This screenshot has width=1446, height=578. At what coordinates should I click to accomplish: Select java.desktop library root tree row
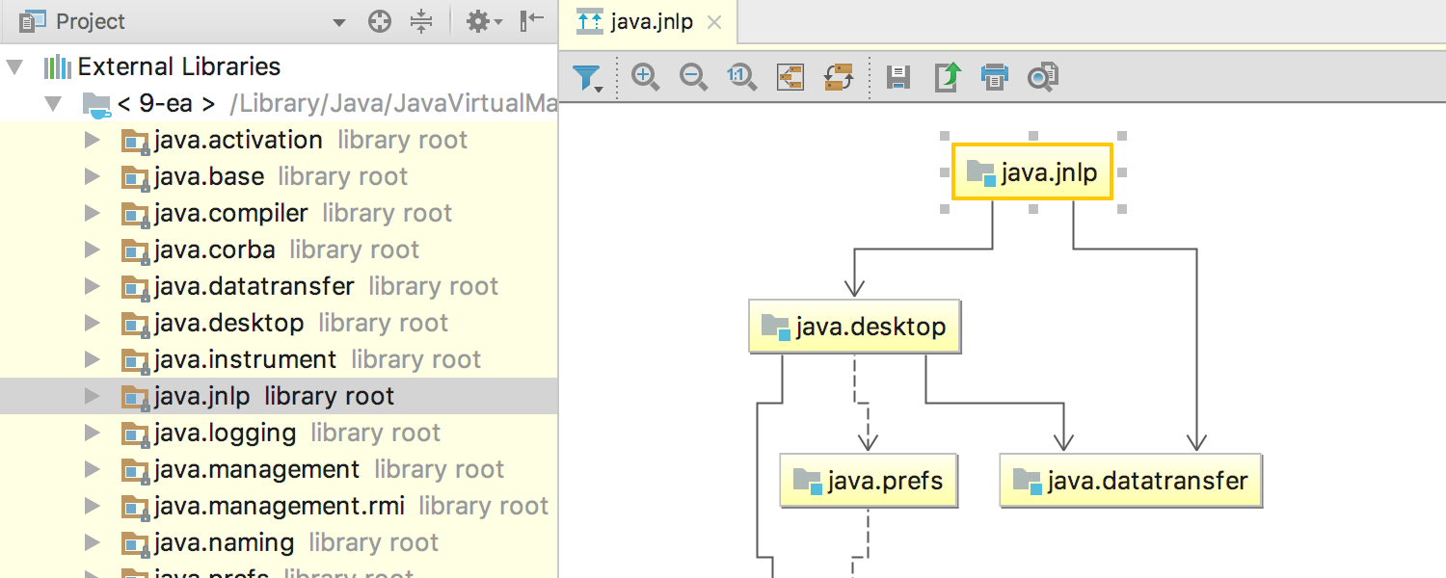tap(279, 323)
